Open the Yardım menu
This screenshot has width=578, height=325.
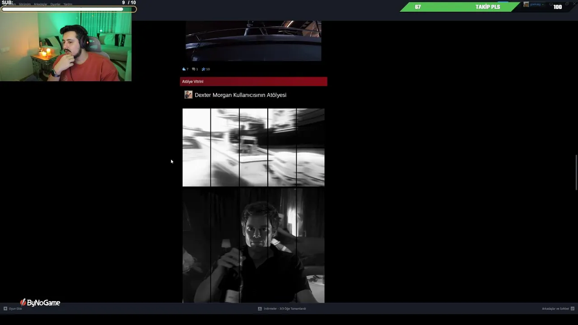[x=68, y=4]
